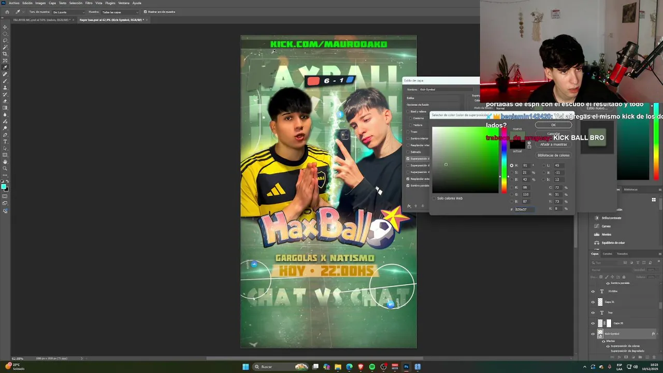The width and height of the screenshot is (663, 373).
Task: Switch to the Canales tab
Action: pyautogui.click(x=607, y=254)
